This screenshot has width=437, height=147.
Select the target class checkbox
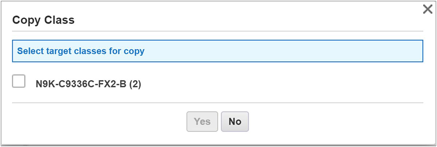(19, 81)
